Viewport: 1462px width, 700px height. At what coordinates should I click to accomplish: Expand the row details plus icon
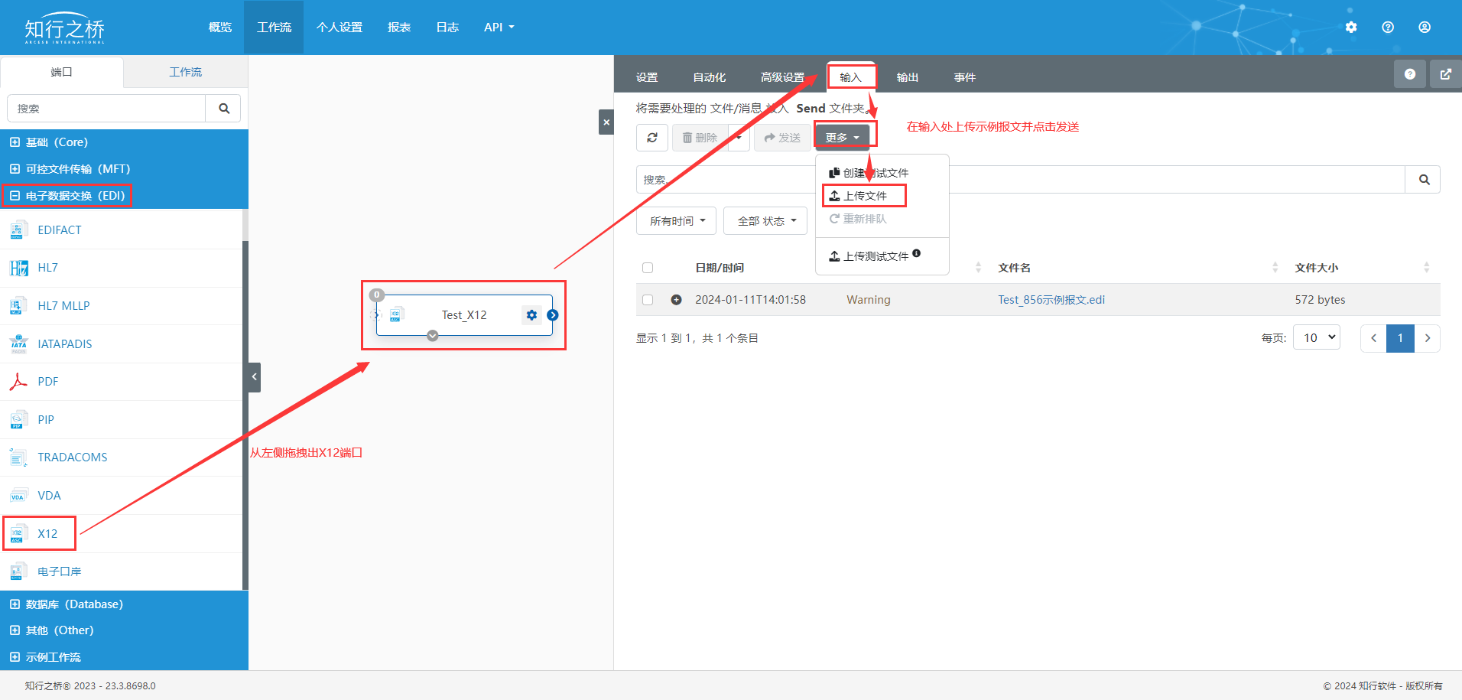pos(676,300)
